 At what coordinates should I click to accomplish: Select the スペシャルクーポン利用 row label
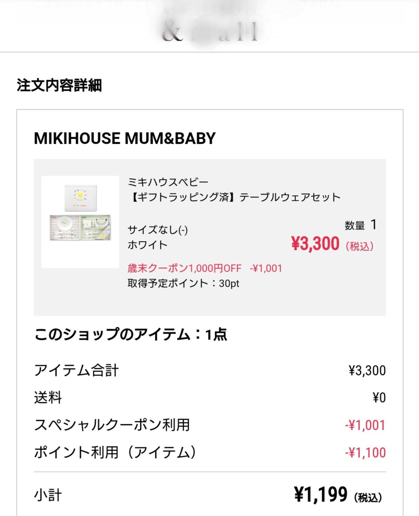[112, 425]
